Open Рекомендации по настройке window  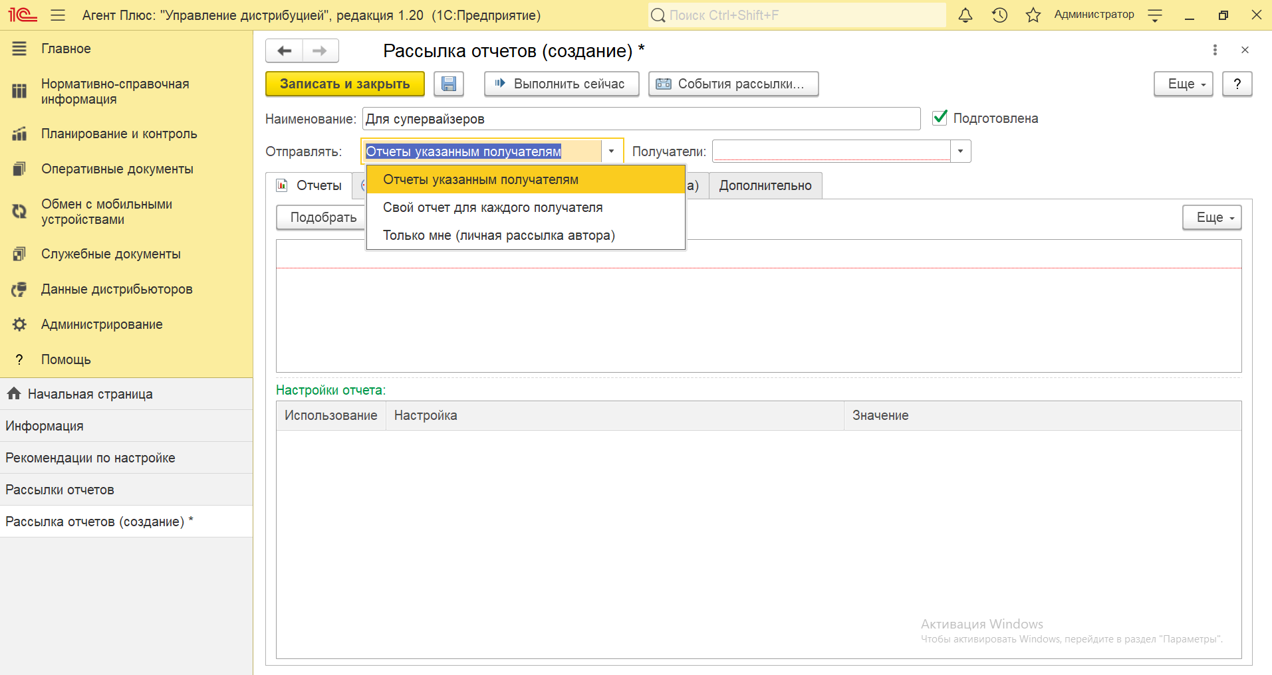click(126, 458)
